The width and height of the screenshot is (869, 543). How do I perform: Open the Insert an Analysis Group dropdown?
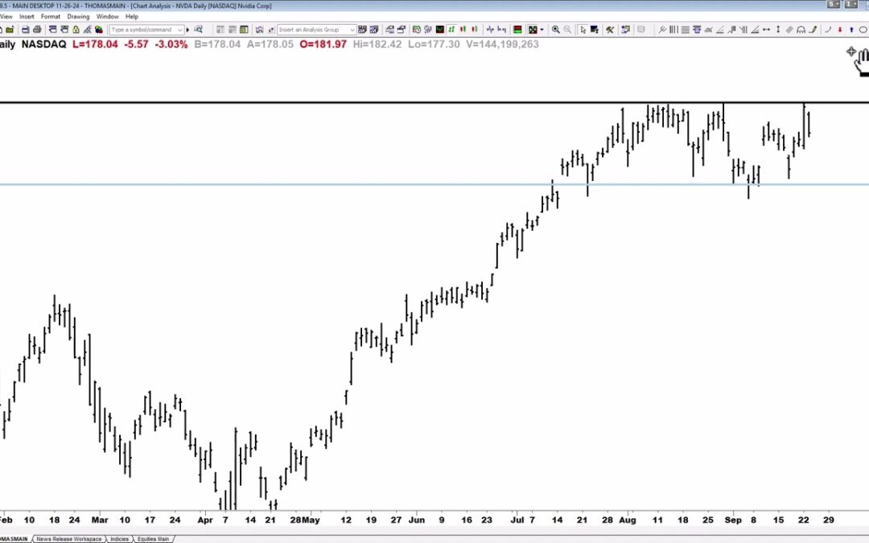[x=318, y=29]
